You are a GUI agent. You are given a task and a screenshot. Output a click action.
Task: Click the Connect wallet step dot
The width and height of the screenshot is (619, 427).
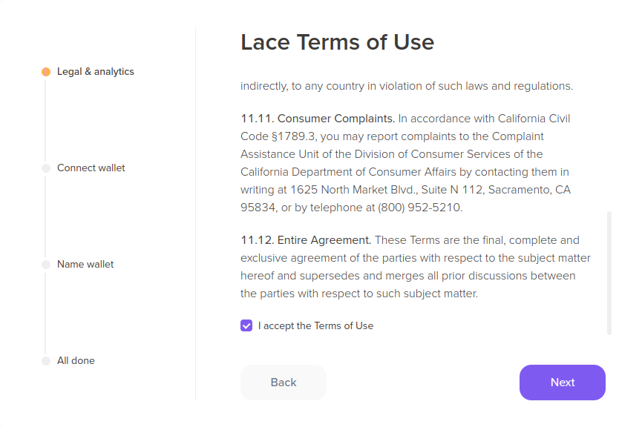pos(46,168)
